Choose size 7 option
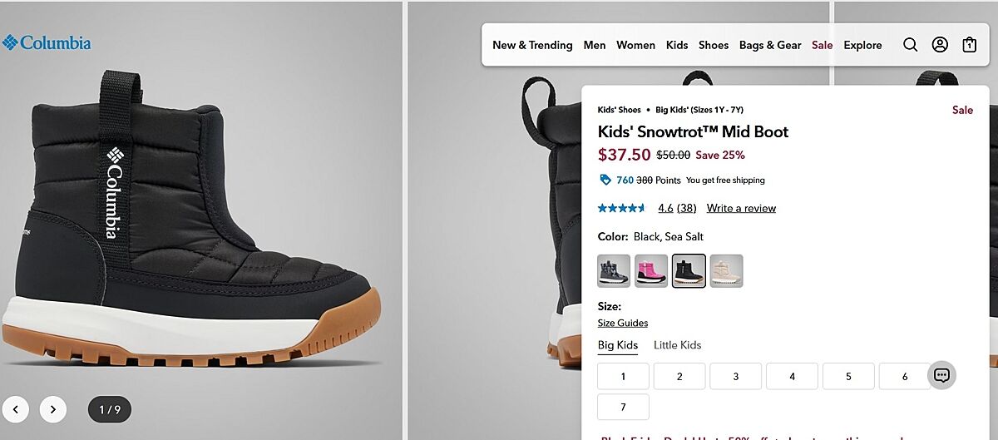This screenshot has height=440, width=998. [623, 407]
